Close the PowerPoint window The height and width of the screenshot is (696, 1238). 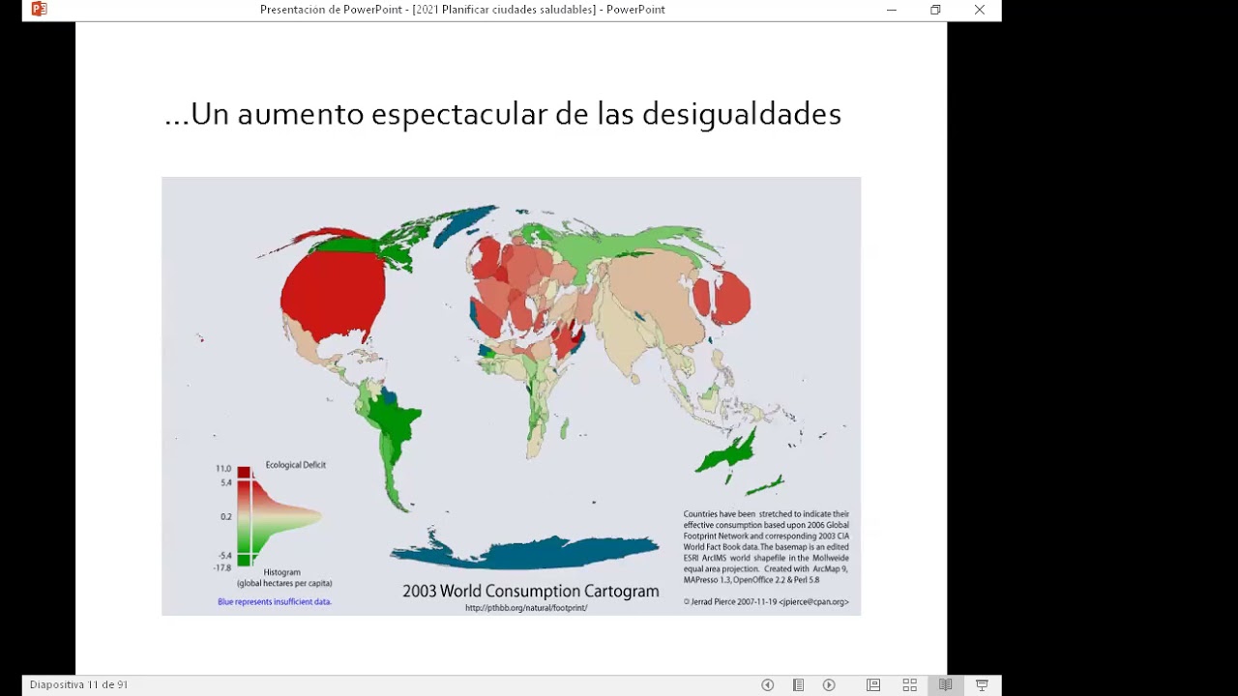point(980,10)
